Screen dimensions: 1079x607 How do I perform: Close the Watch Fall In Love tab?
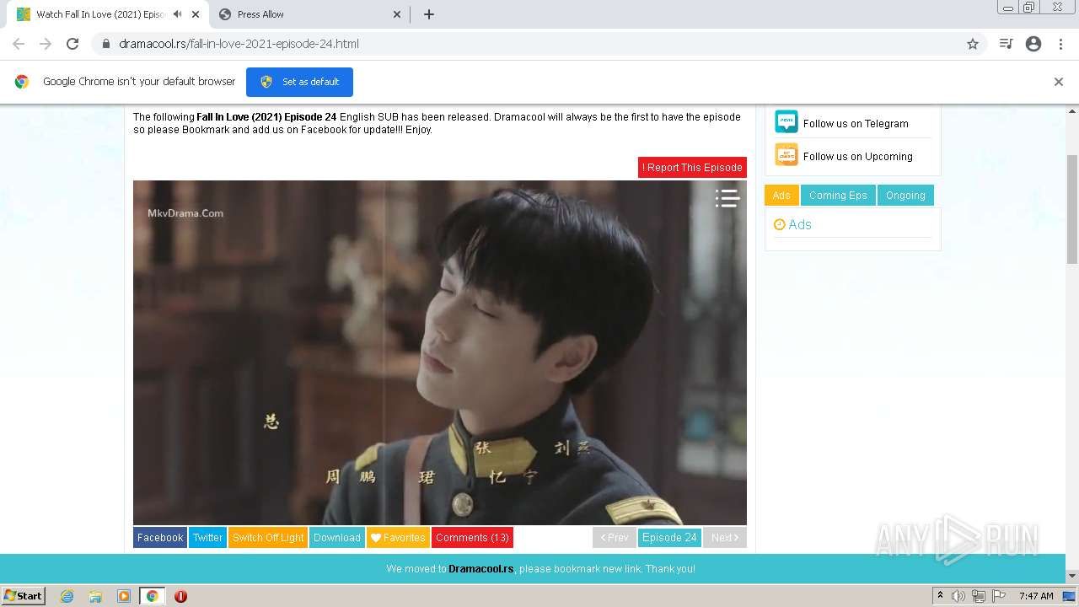pyautogui.click(x=196, y=14)
